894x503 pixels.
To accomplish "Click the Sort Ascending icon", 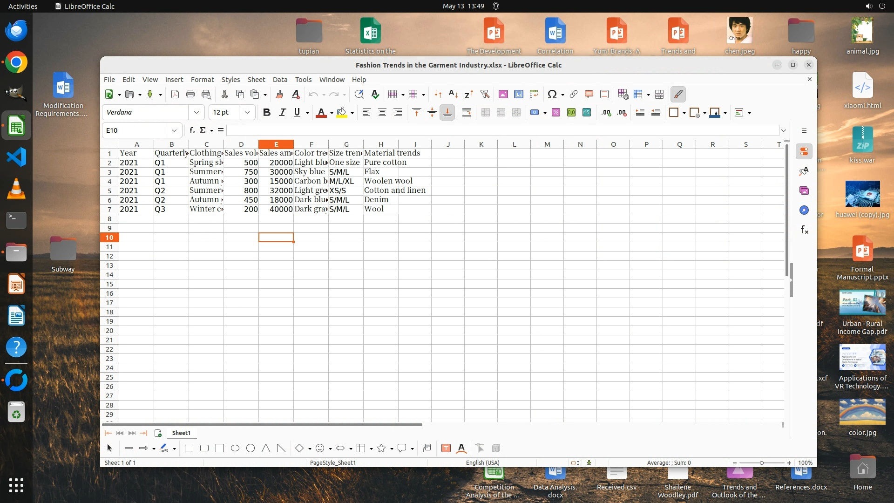I will point(453,94).
